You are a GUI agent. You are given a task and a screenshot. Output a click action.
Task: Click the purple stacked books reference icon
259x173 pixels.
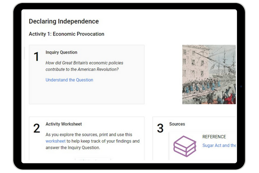[185, 146]
